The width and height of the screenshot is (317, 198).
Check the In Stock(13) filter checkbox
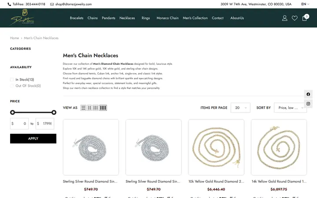(x=12, y=80)
